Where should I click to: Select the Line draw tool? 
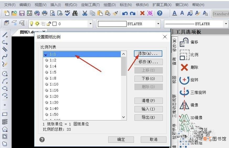click(x=5, y=35)
